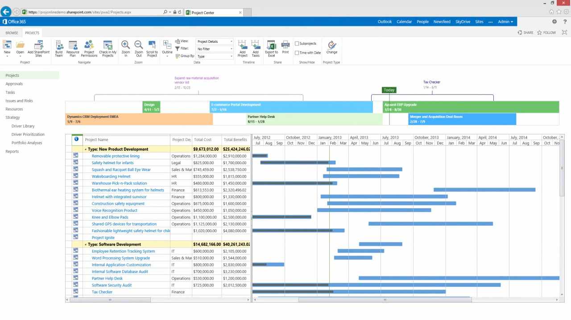571x320 pixels.
Task: Select the Apparel ERP Upgrade timeline bar
Action: 471,107
